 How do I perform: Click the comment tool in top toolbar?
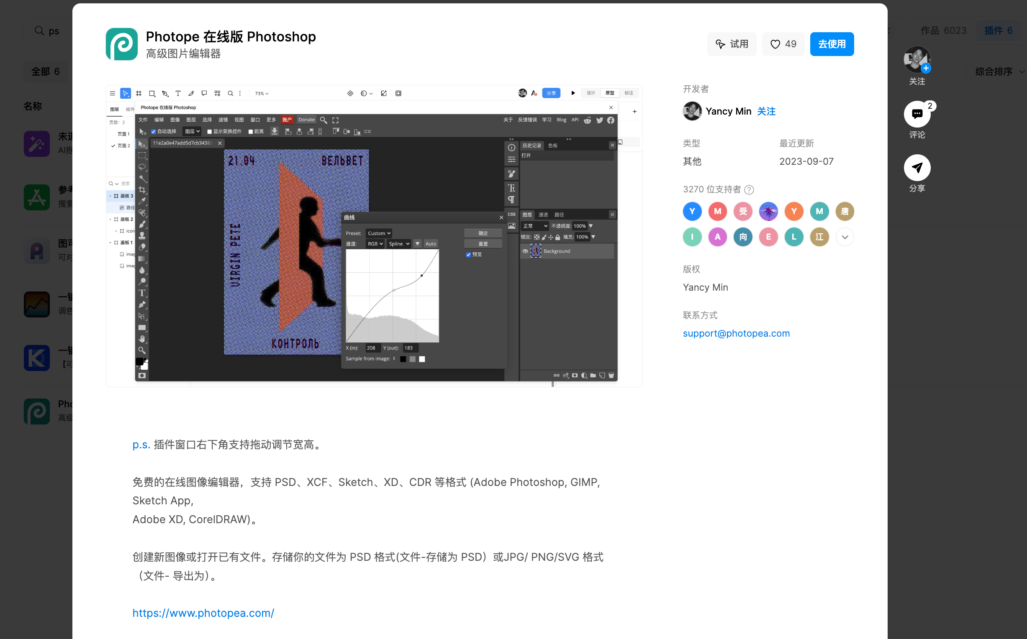(x=204, y=93)
